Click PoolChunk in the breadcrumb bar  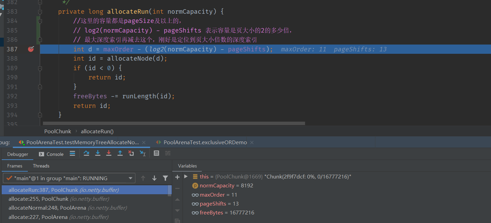pos(58,131)
